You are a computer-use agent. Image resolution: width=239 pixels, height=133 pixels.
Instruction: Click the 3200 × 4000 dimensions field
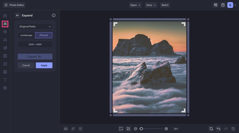tap(35, 45)
